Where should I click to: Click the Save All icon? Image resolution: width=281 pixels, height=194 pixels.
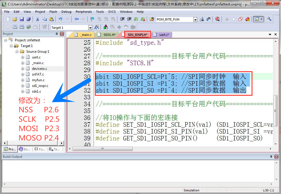click(x=29, y=19)
